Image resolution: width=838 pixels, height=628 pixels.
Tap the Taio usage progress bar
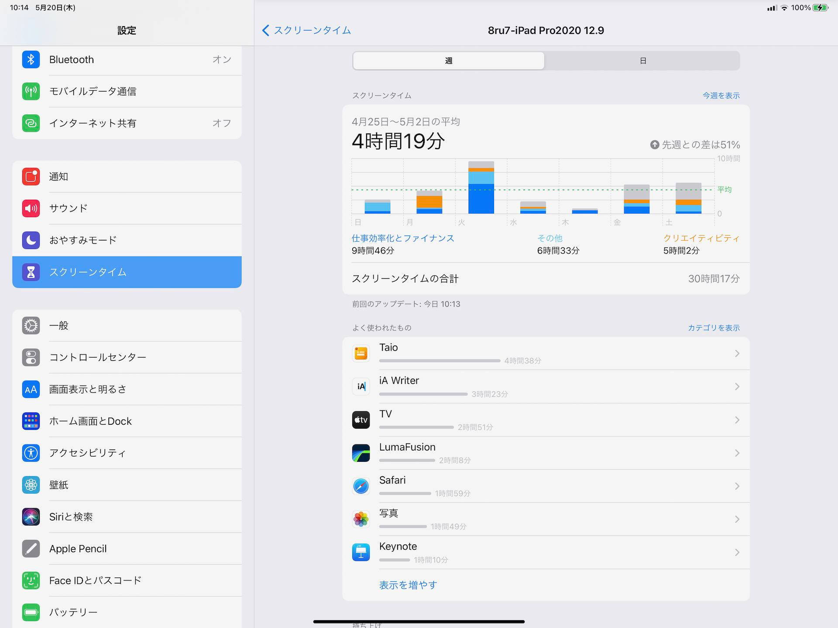[440, 361]
